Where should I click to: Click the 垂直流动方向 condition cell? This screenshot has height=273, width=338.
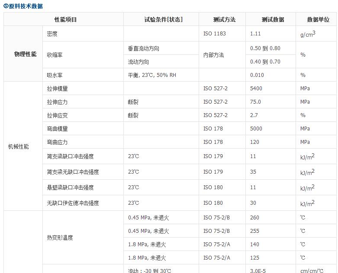[144, 48]
